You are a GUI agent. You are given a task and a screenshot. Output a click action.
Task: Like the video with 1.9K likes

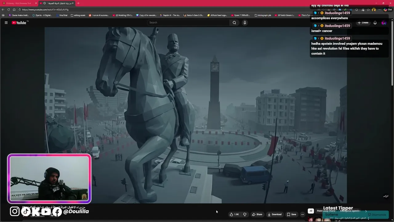(x=234, y=214)
